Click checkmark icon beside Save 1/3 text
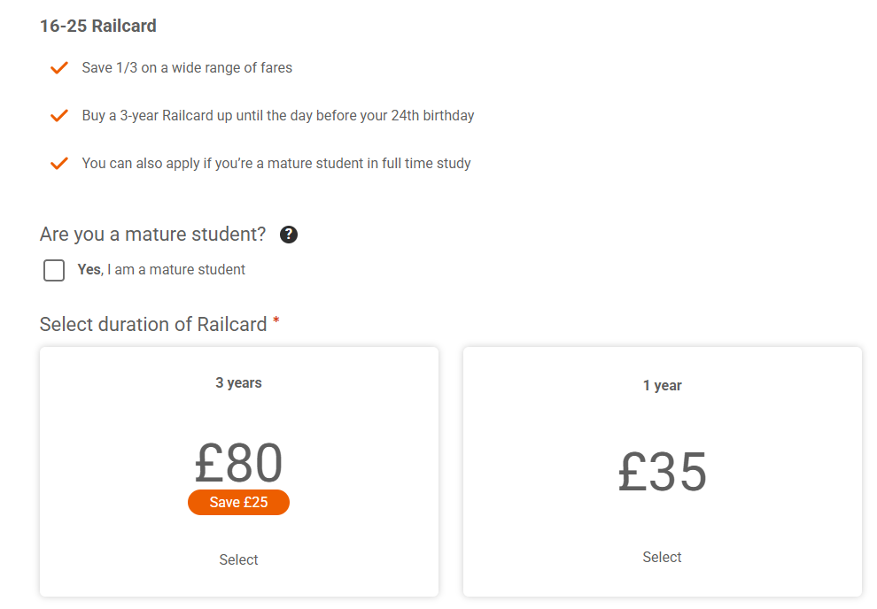Image resolution: width=877 pixels, height=609 pixels. (59, 68)
